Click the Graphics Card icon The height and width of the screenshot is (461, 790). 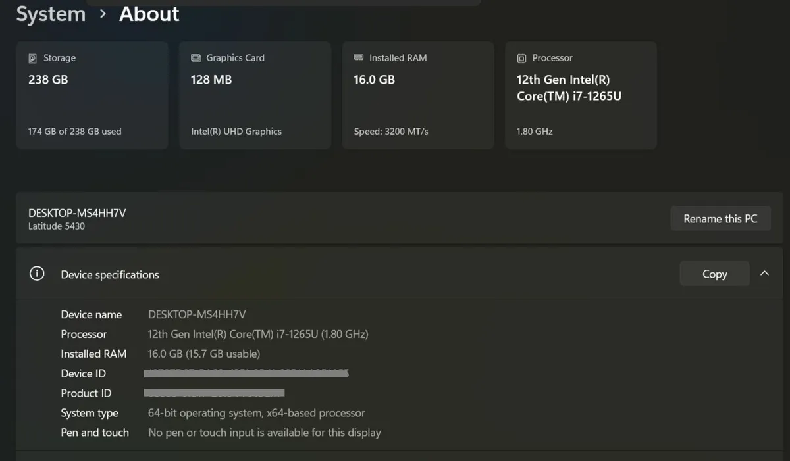(x=196, y=58)
